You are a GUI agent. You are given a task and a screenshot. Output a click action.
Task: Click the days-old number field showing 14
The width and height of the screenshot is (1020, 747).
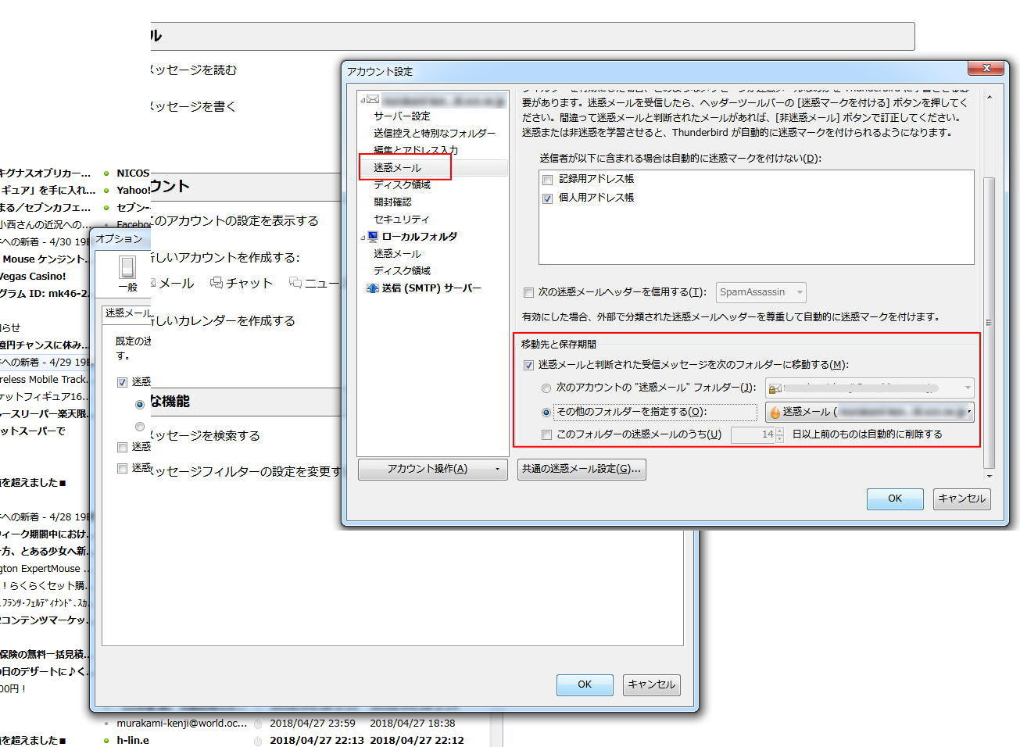pos(753,434)
